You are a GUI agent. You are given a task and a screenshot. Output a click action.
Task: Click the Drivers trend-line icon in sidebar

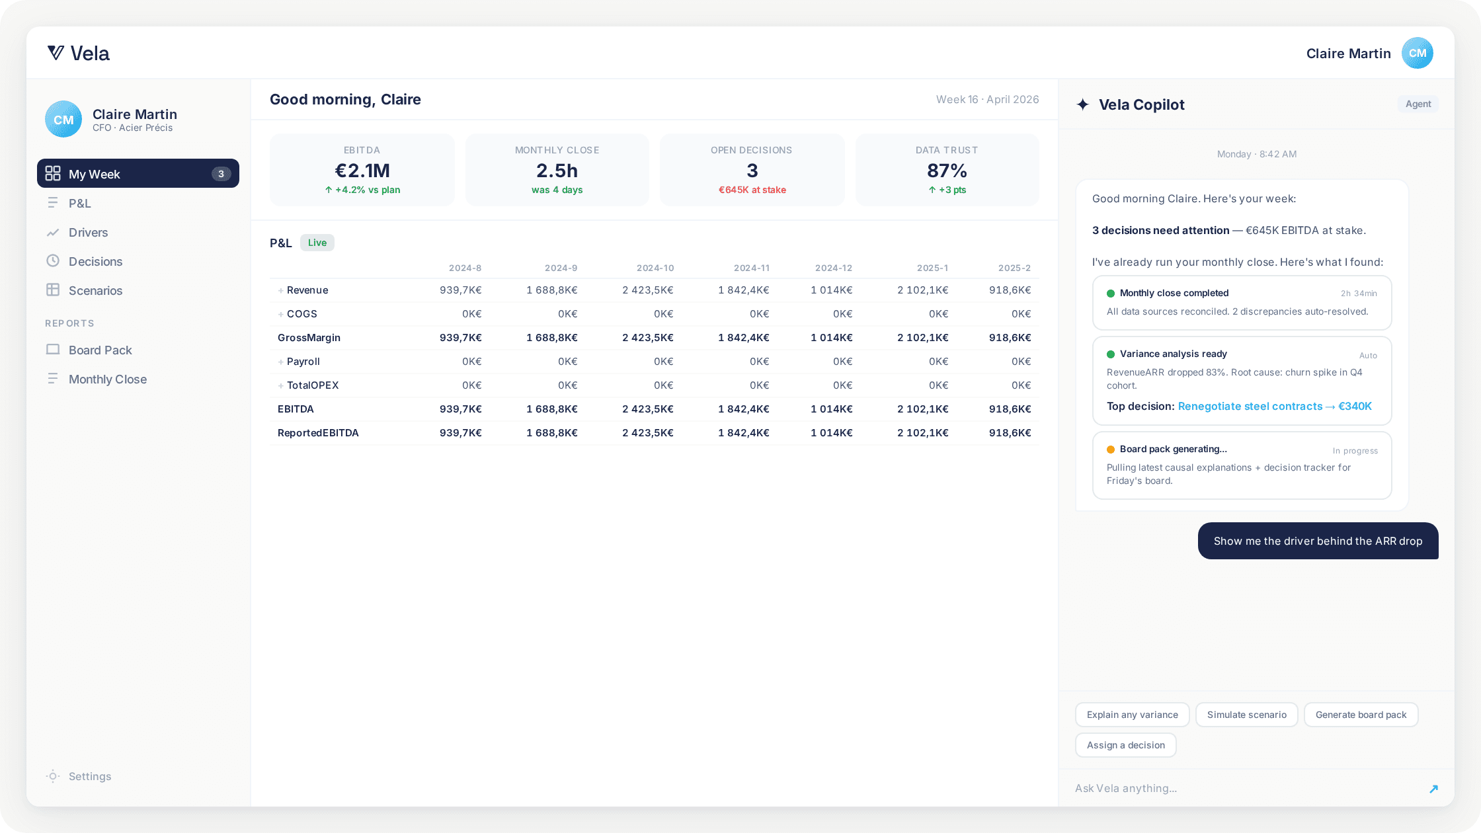tap(53, 233)
